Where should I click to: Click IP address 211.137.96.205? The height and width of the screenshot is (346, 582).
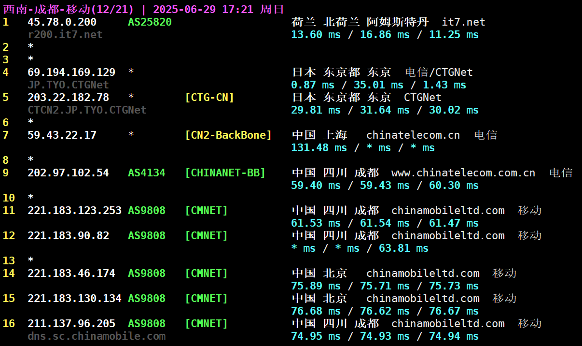pyautogui.click(x=71, y=324)
